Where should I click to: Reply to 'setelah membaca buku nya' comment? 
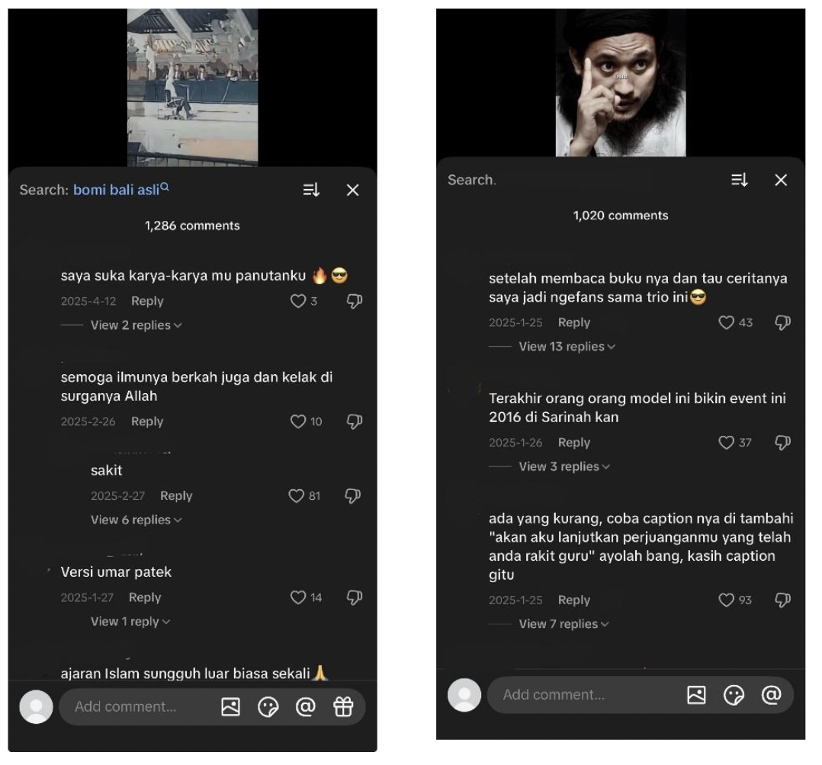pyautogui.click(x=574, y=322)
